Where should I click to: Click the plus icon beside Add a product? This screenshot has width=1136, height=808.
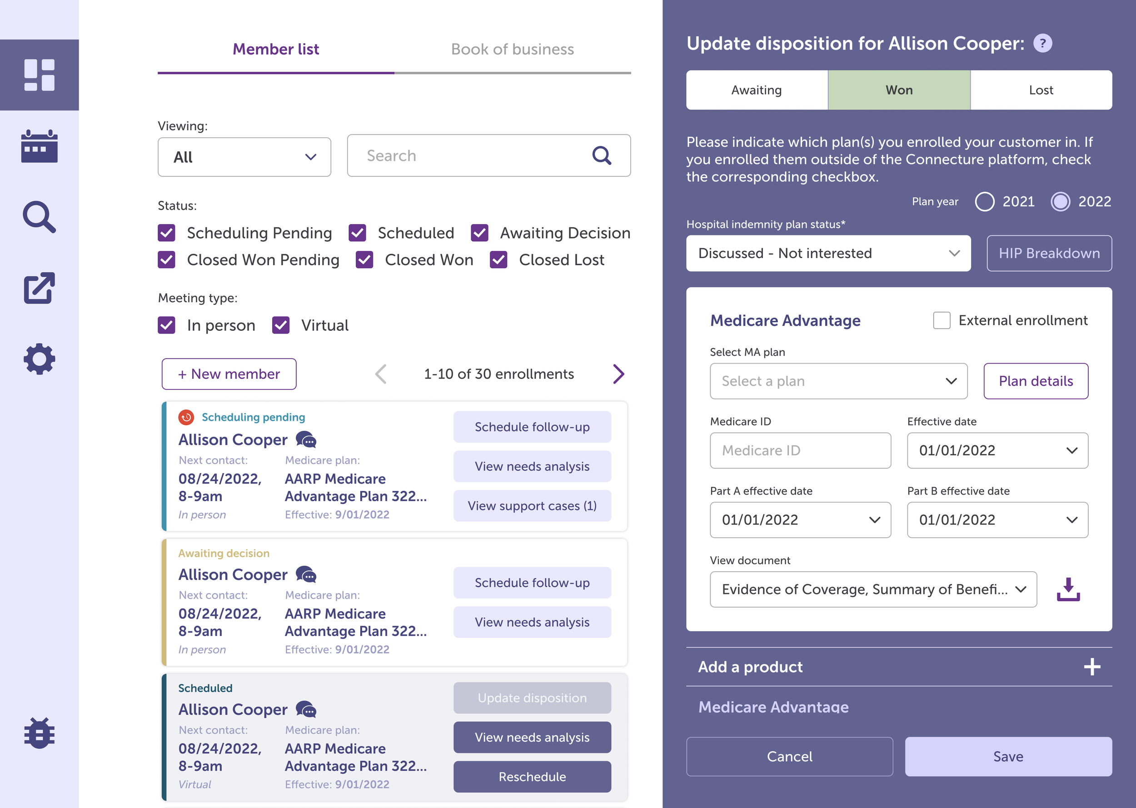pos(1092,667)
